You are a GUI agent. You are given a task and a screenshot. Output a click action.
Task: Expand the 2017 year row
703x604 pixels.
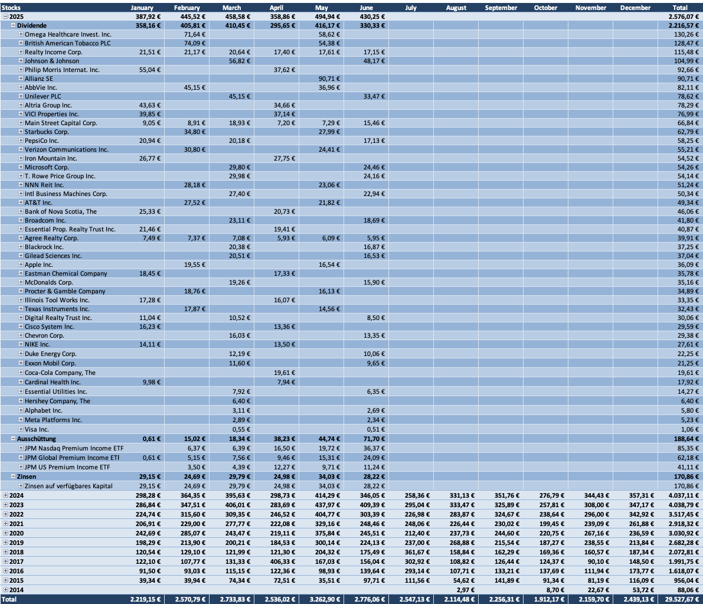coord(5,561)
